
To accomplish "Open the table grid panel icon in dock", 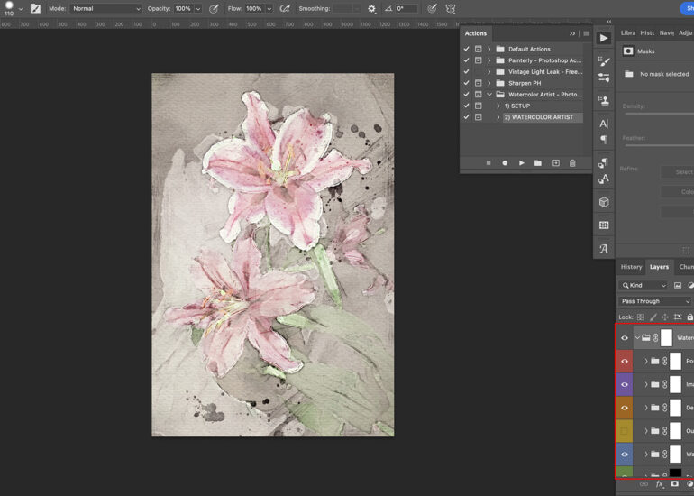I will click(x=604, y=225).
